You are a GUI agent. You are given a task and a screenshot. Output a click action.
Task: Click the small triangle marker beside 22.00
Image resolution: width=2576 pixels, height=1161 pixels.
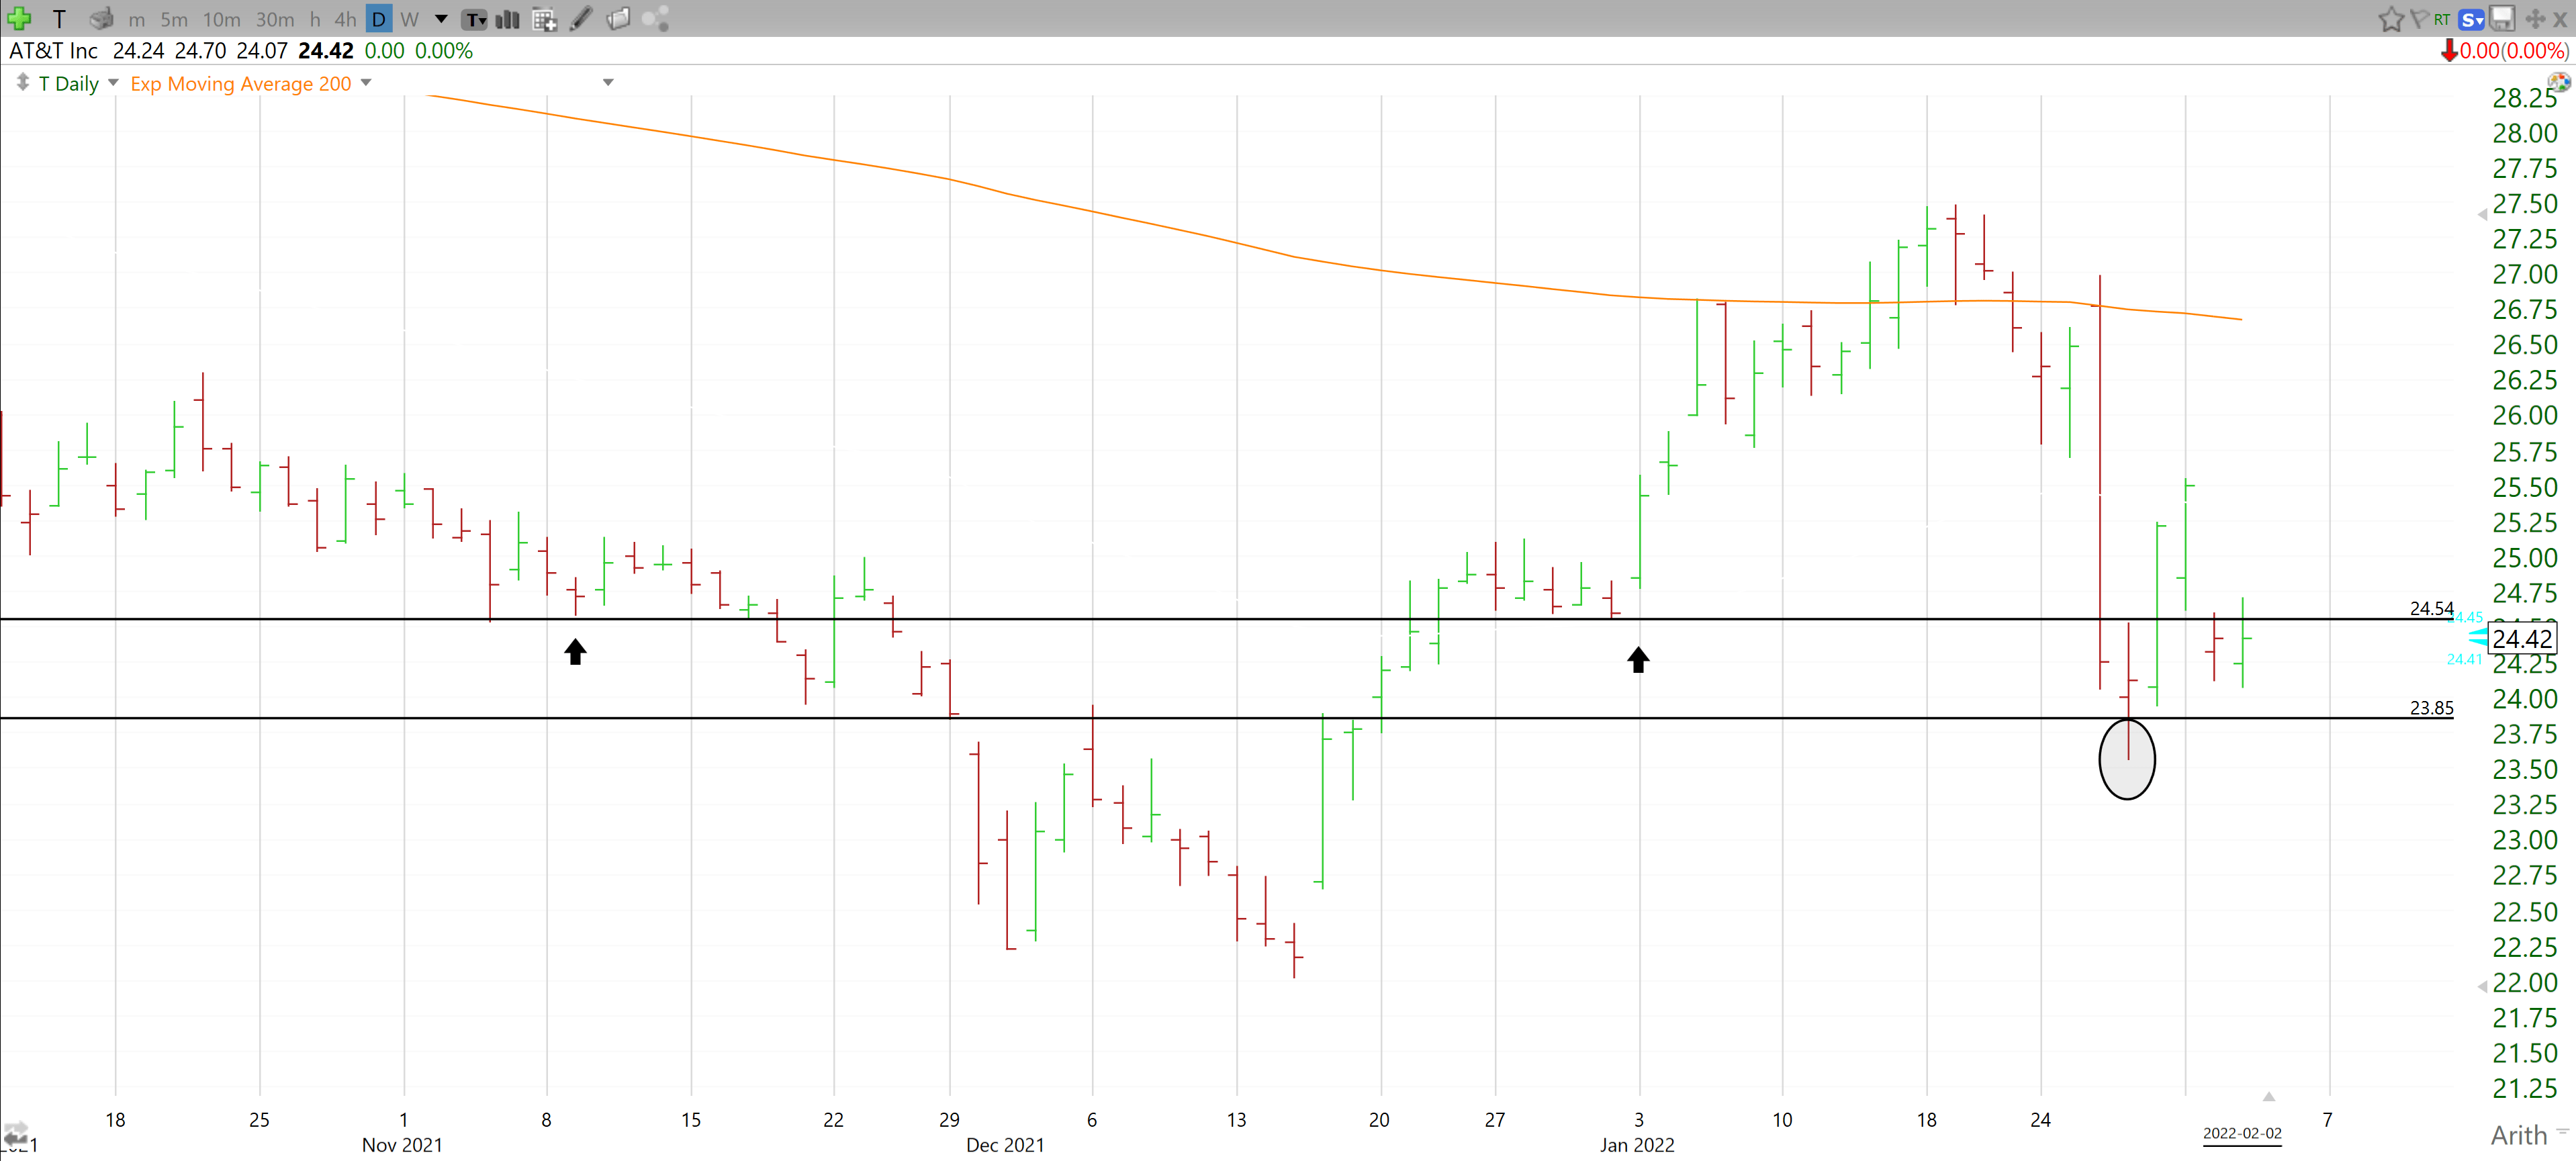pos(2482,987)
